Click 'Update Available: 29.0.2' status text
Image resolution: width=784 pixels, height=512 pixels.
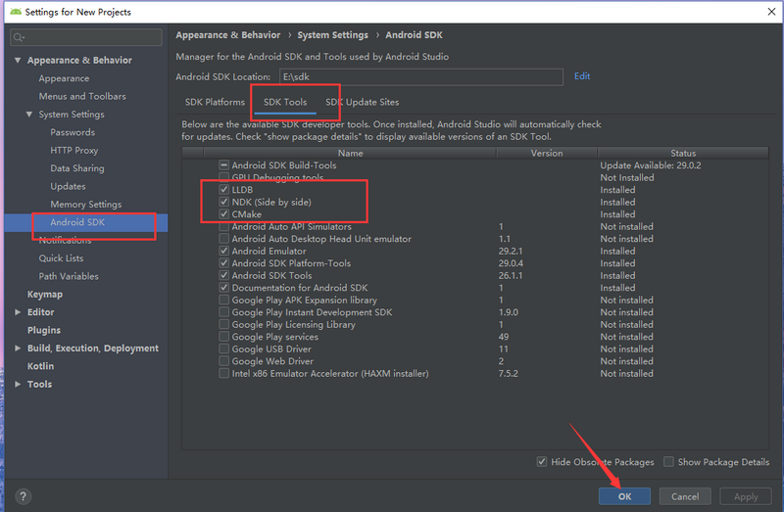pos(651,165)
